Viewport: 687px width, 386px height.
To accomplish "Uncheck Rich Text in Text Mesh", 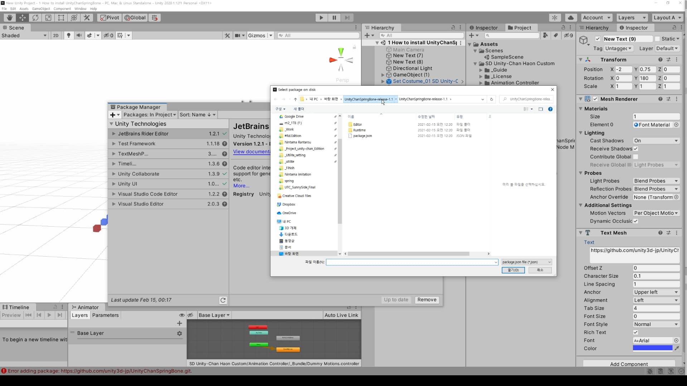I will click(635, 332).
